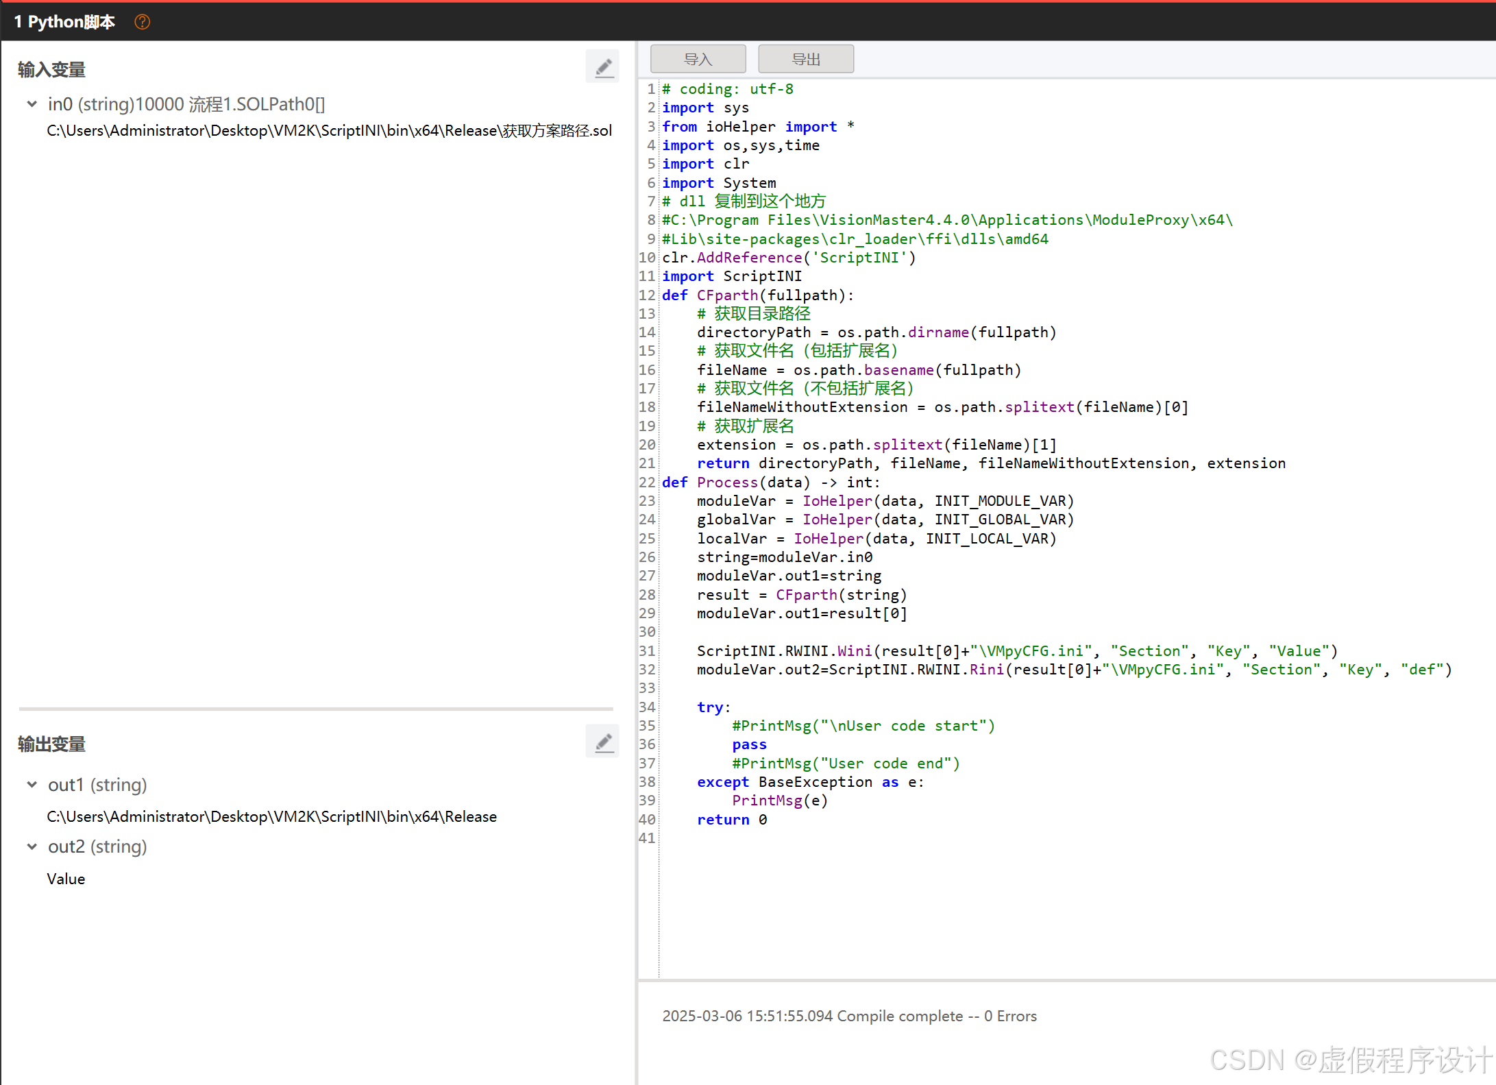Viewport: 1496px width, 1085px height.
Task: Collapse the in0 input variable
Action: (32, 104)
